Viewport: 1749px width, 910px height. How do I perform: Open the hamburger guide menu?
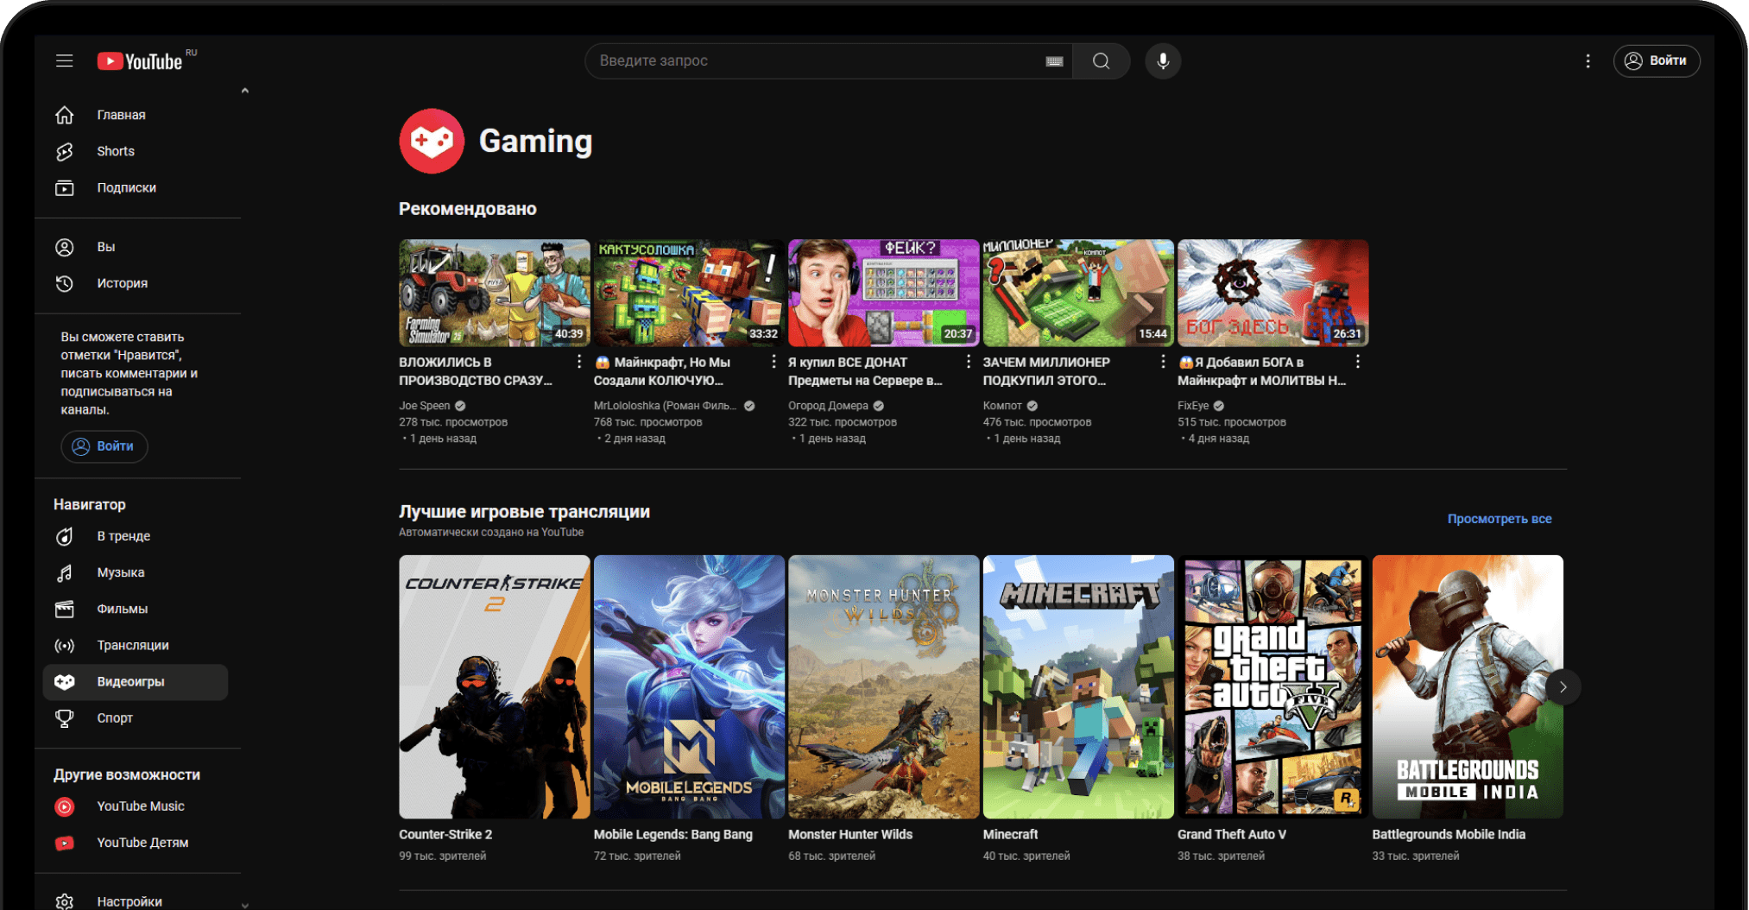click(x=65, y=60)
